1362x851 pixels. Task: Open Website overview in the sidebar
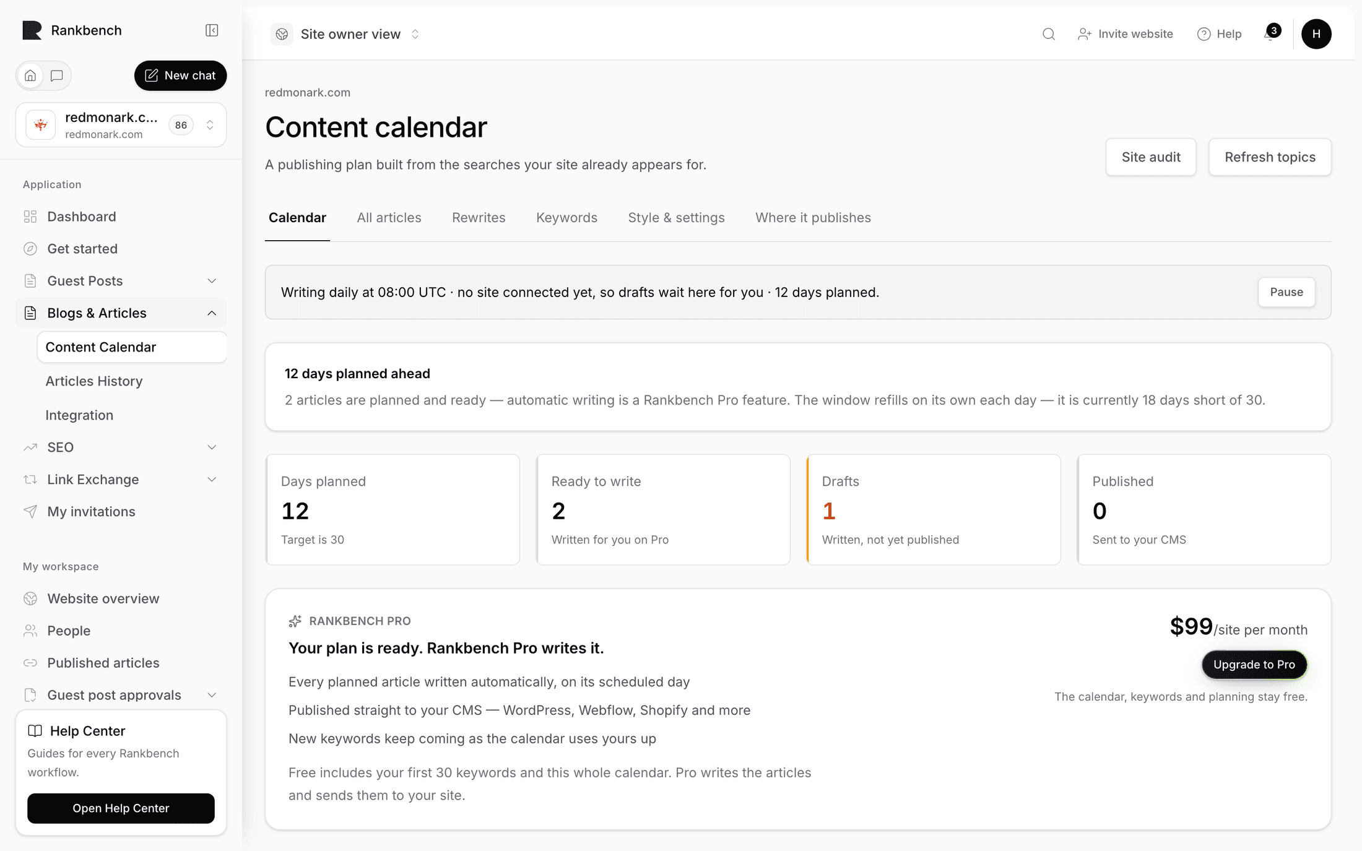pyautogui.click(x=121, y=598)
